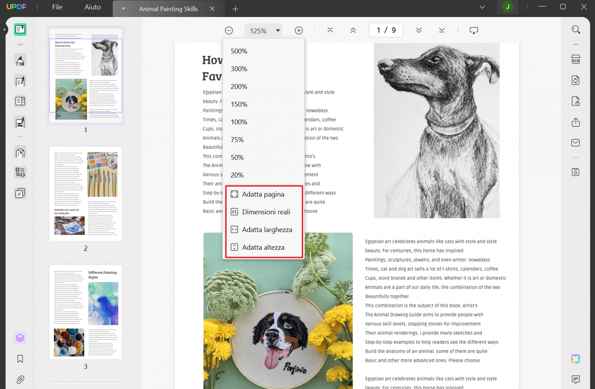This screenshot has width=595, height=389.
Task: Select page 3 thumbnail
Action: (86, 312)
